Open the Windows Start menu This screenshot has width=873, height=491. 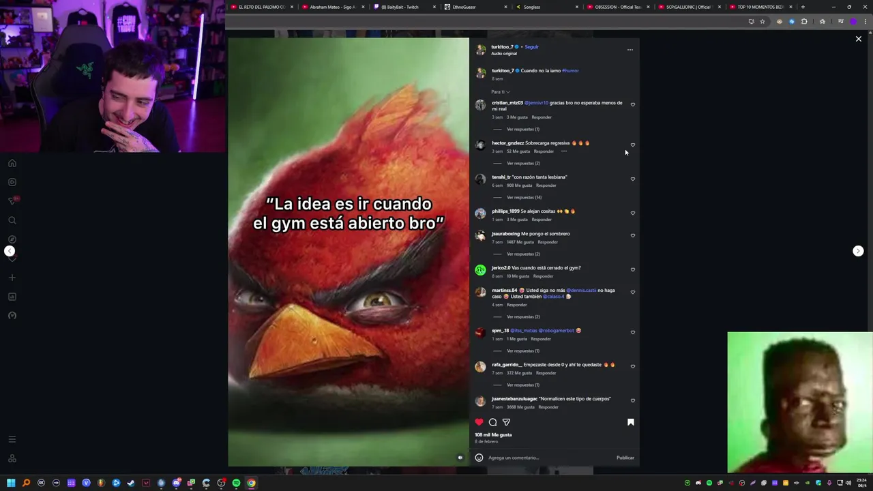pos(11,483)
